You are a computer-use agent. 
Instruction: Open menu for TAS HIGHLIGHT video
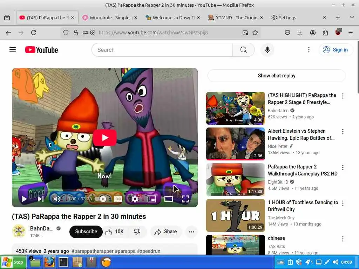(x=343, y=96)
